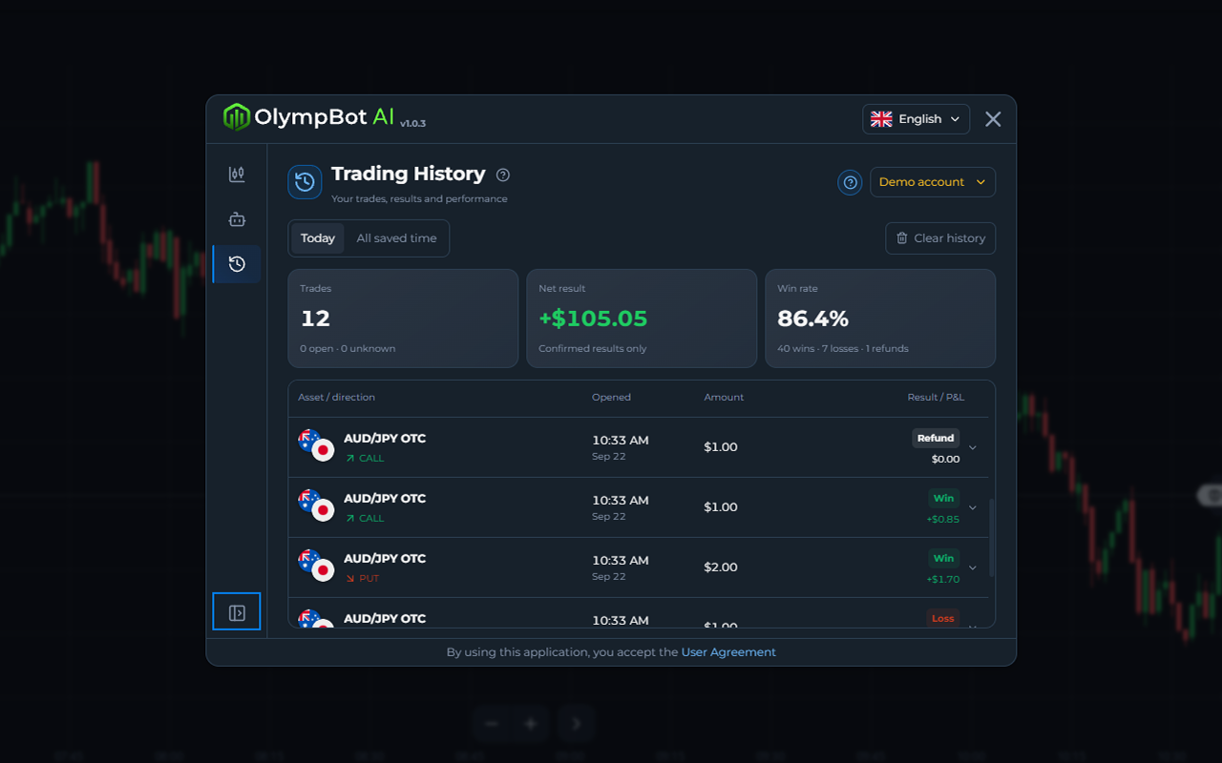Click the history clock icon beside Trading History

point(305,182)
